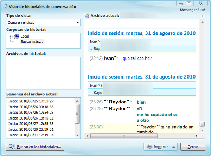Click the message 'que tal ese hd?'
This screenshot has width=211, height=156.
(x=137, y=59)
